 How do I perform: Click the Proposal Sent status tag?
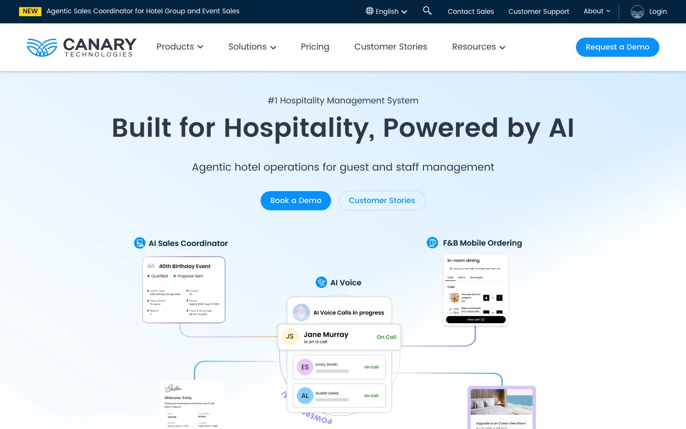click(x=188, y=276)
